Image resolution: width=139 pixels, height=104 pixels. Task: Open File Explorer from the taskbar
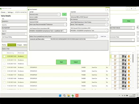[68, 95]
